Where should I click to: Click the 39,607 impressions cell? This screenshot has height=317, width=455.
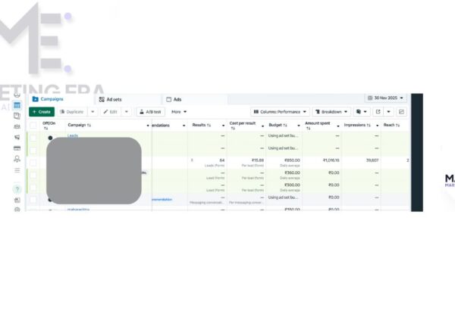tap(372, 160)
